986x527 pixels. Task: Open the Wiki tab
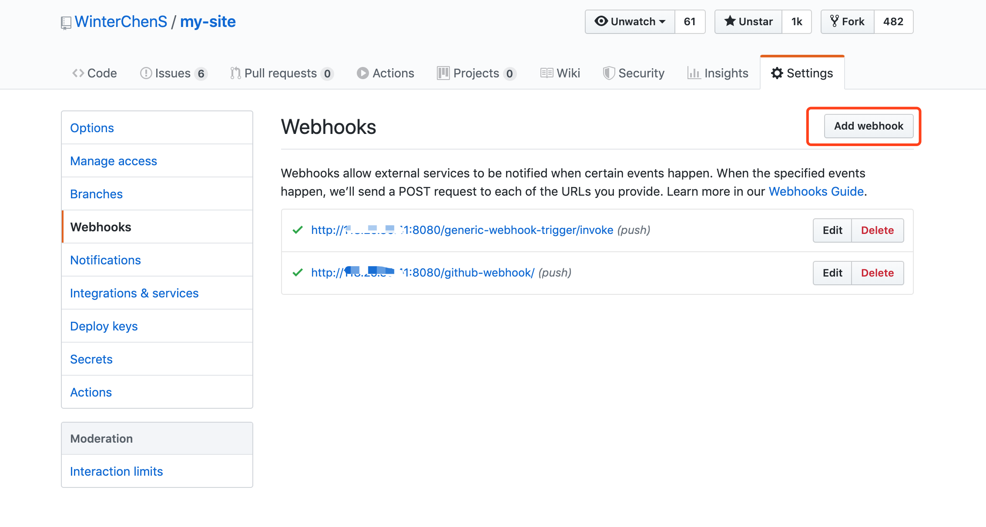coord(560,73)
